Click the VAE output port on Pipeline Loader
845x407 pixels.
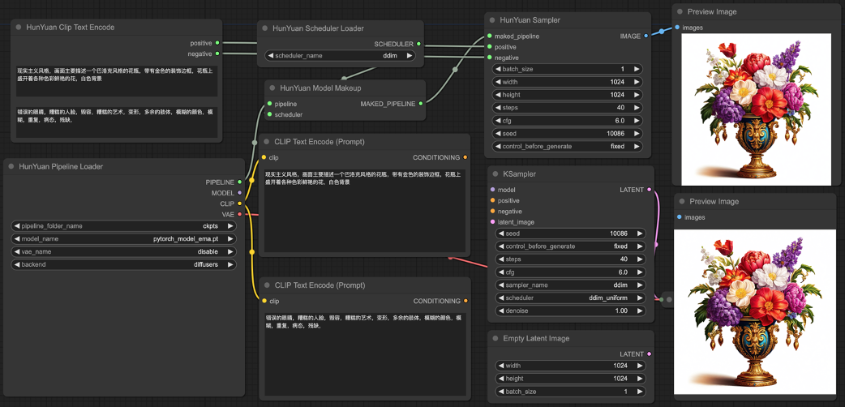point(240,214)
